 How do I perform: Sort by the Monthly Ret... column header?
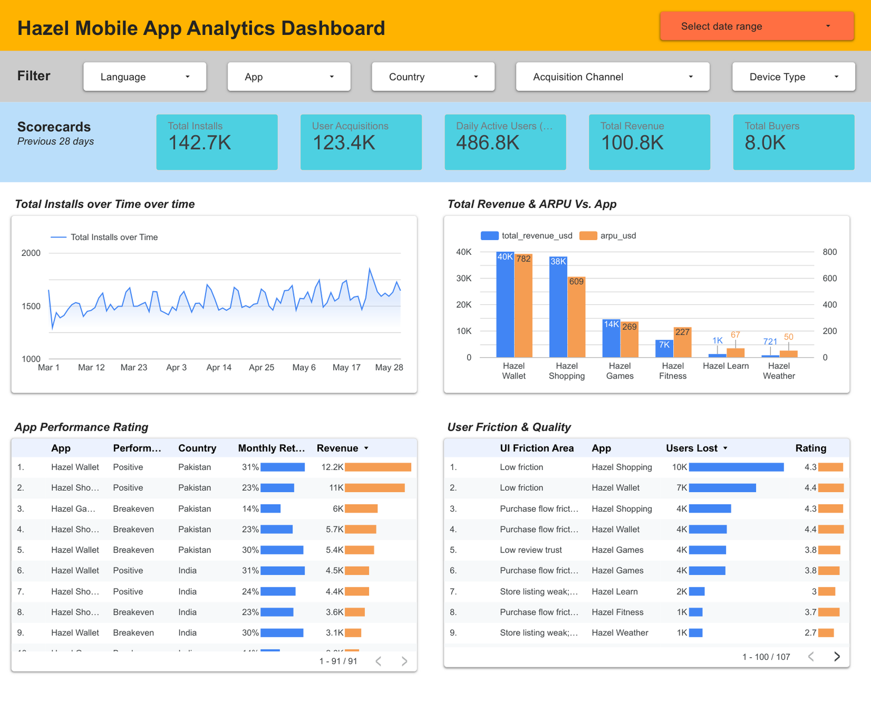[271, 448]
